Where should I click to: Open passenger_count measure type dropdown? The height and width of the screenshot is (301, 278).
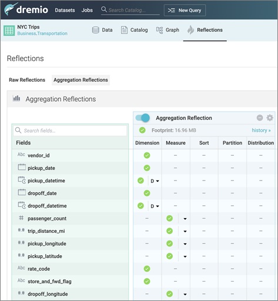[x=185, y=219]
